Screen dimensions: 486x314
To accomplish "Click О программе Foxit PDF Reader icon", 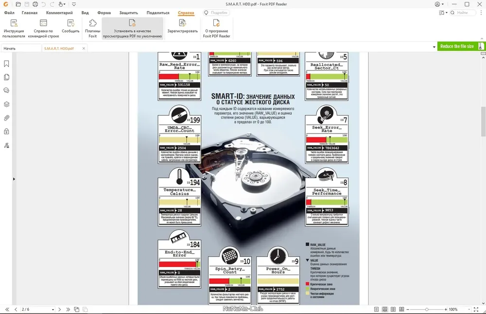I will click(216, 27).
